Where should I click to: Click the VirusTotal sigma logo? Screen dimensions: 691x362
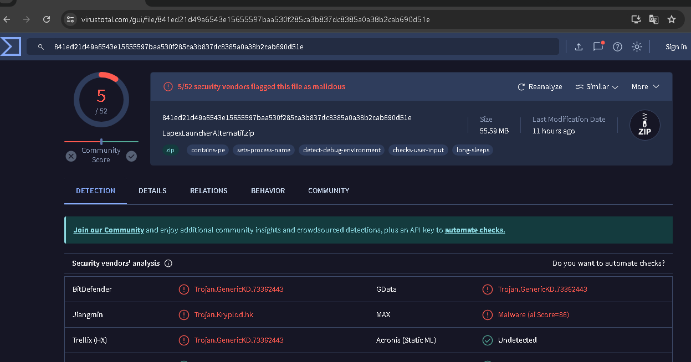11,47
